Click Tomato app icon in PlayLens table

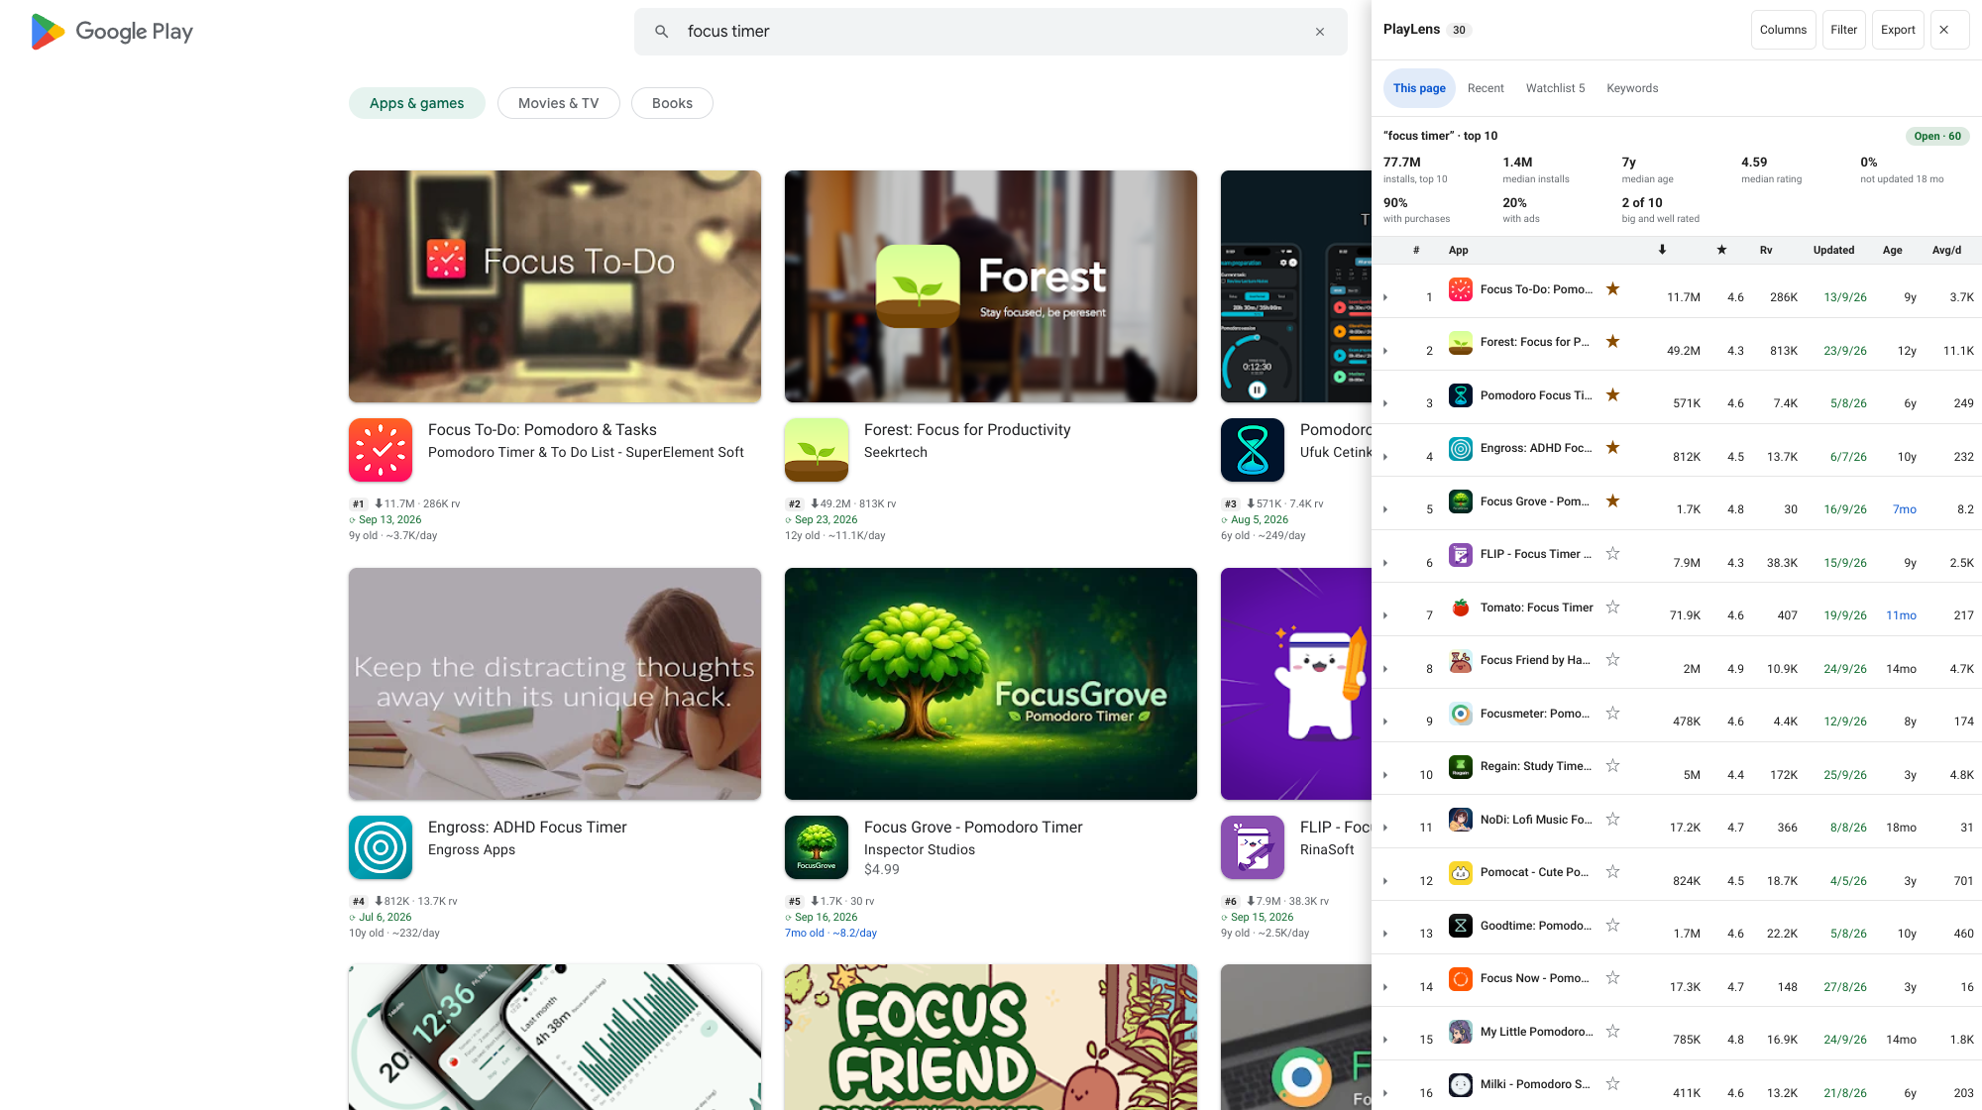(x=1461, y=608)
